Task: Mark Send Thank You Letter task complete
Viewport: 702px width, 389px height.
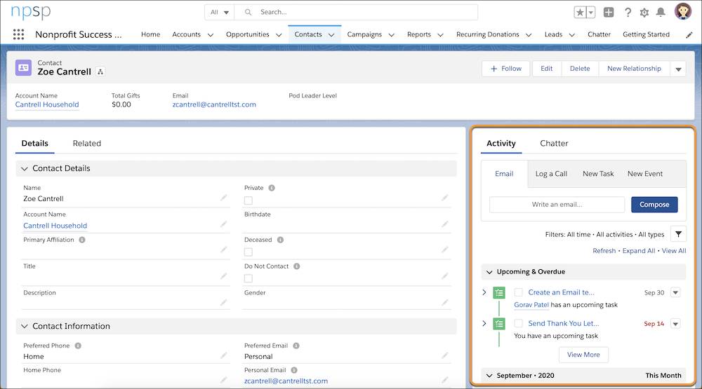Action: (x=519, y=323)
